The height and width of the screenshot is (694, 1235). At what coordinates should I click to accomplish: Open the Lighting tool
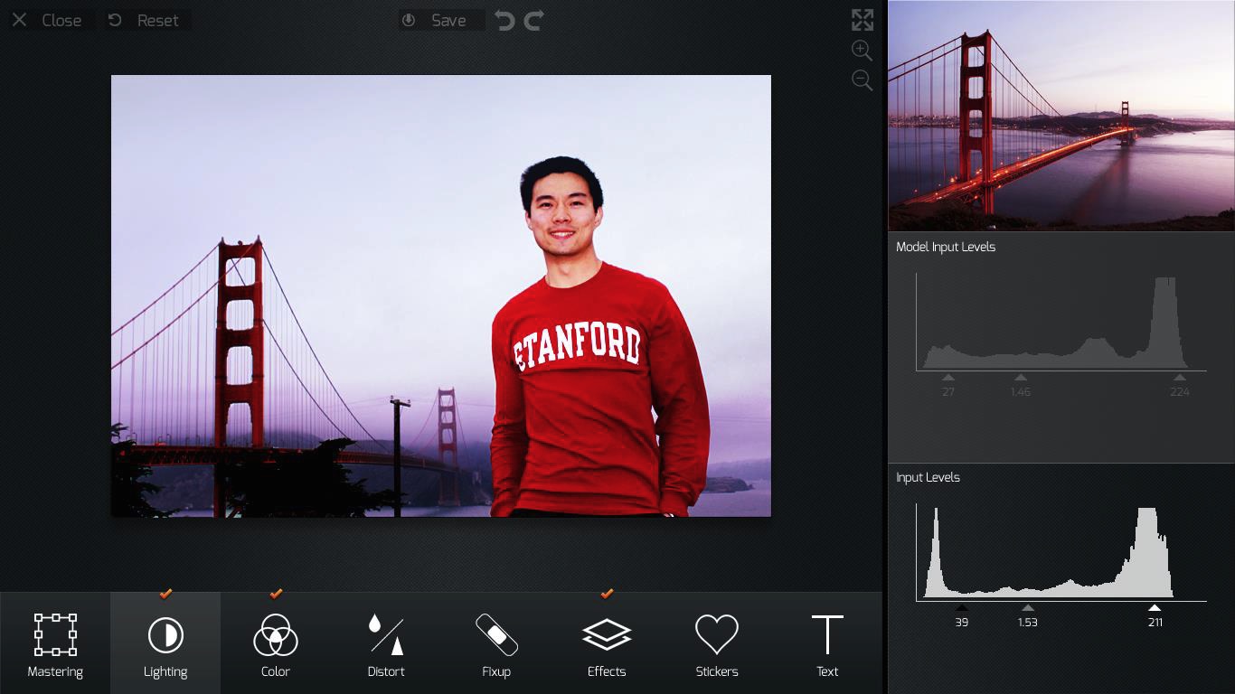pos(165,643)
